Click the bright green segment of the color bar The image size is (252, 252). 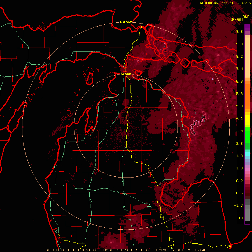click(x=247, y=135)
